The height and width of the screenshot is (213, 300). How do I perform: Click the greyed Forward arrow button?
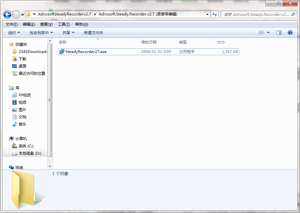(x=16, y=15)
